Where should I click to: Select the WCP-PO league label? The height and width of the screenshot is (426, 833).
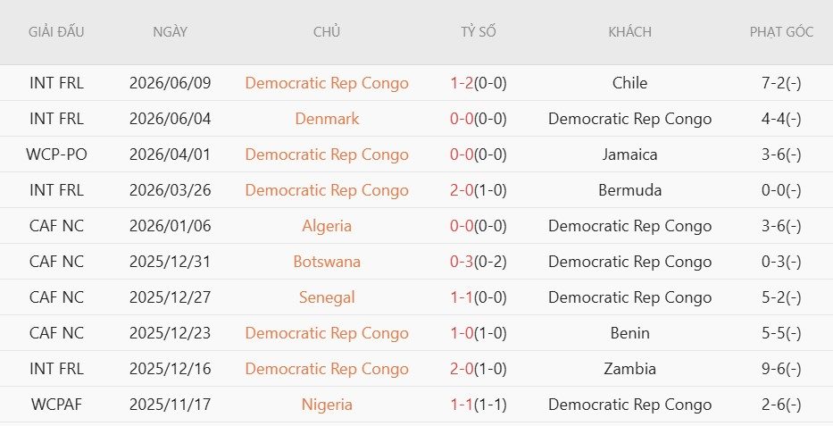tap(56, 154)
